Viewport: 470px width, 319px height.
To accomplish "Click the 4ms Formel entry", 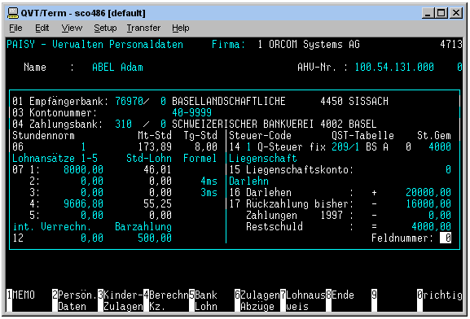I will [209, 181].
